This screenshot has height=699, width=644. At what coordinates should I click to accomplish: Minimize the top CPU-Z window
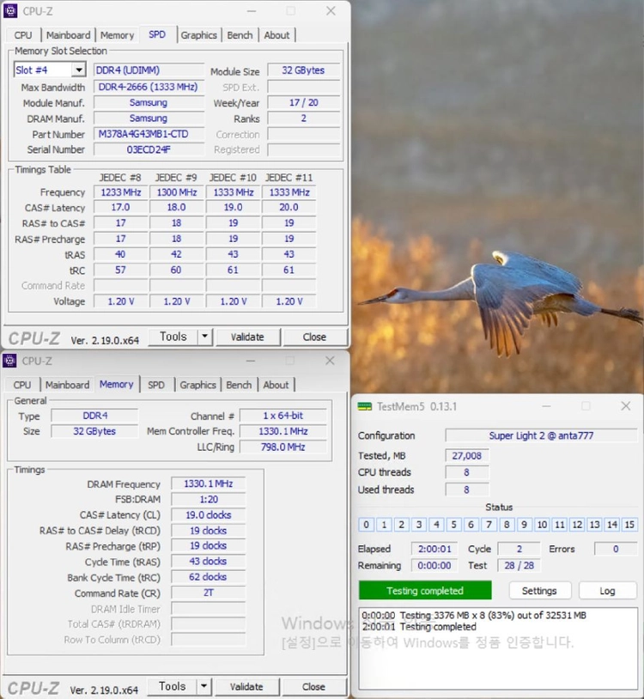click(252, 10)
